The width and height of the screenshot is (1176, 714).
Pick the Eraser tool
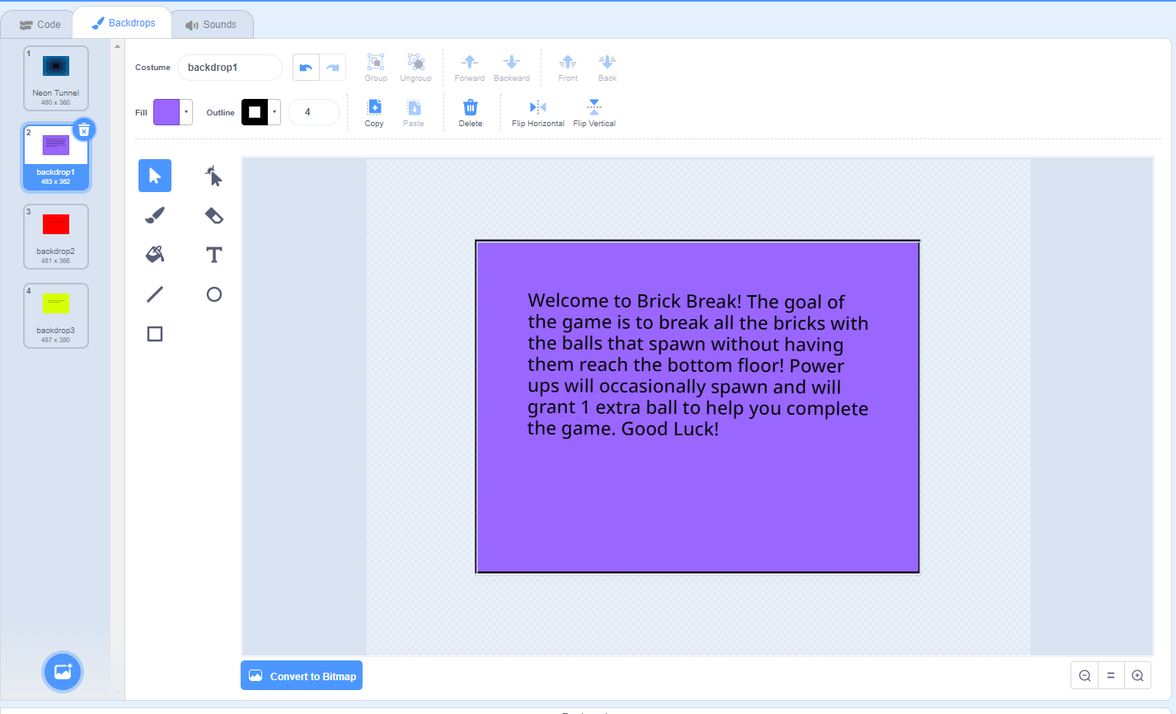pyautogui.click(x=213, y=215)
